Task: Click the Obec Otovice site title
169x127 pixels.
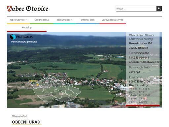Action: (x=30, y=9)
